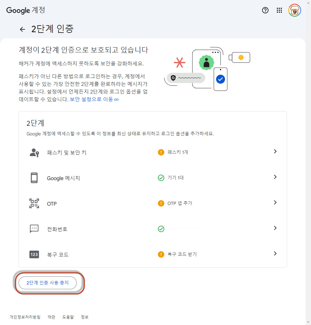This screenshot has height=325, width=311.
Task: Click the 2단계 인증 사용 중지 button
Action: [48, 283]
